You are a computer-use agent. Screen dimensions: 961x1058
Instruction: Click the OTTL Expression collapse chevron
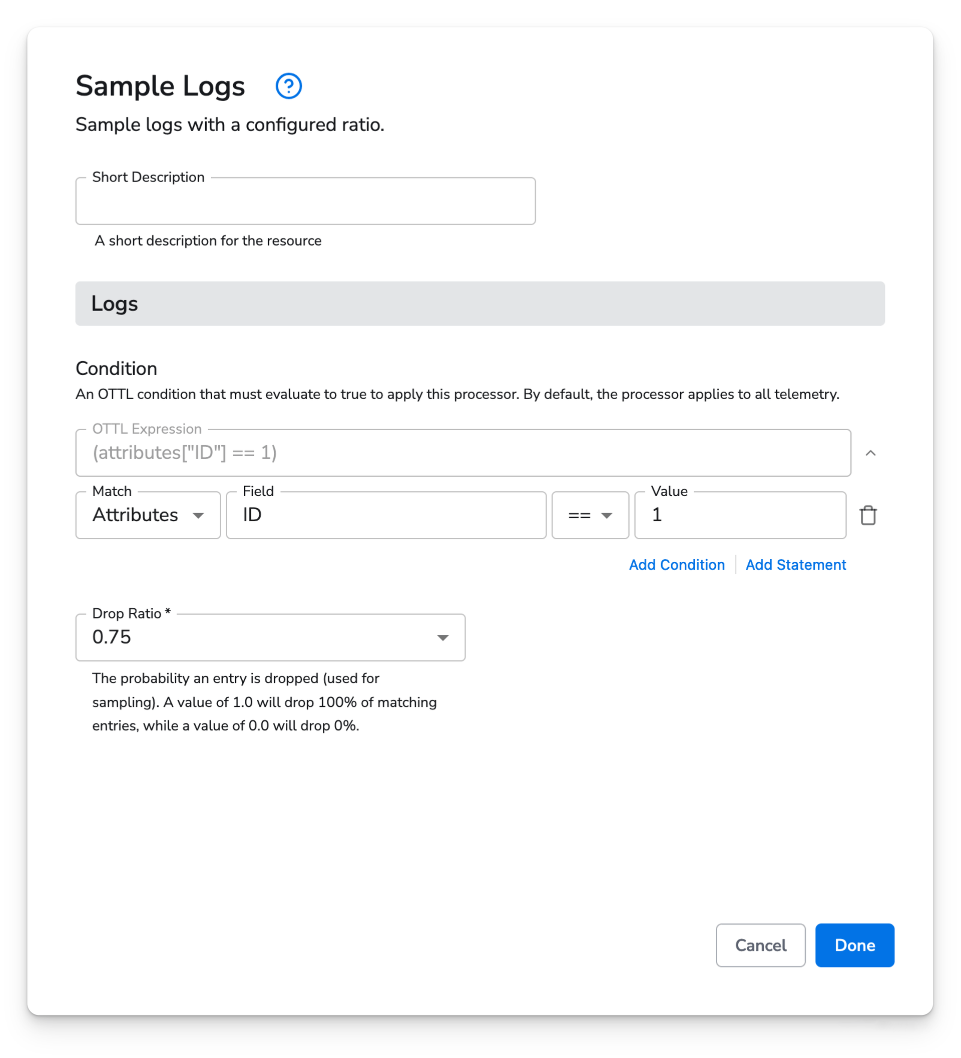870,452
